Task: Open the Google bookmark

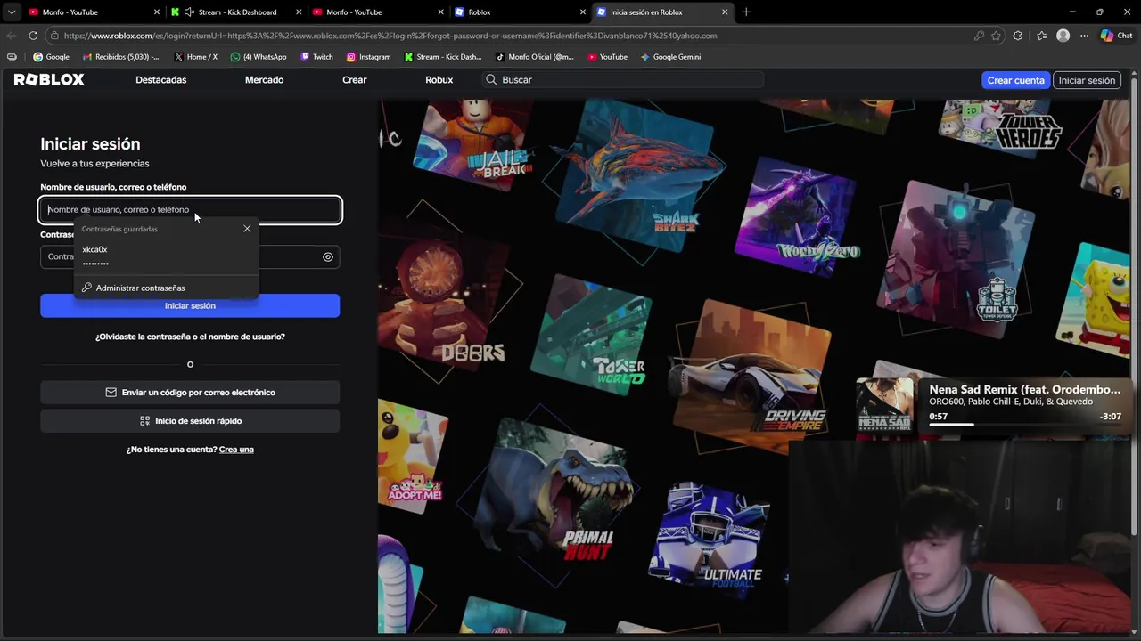Action: pos(51,57)
